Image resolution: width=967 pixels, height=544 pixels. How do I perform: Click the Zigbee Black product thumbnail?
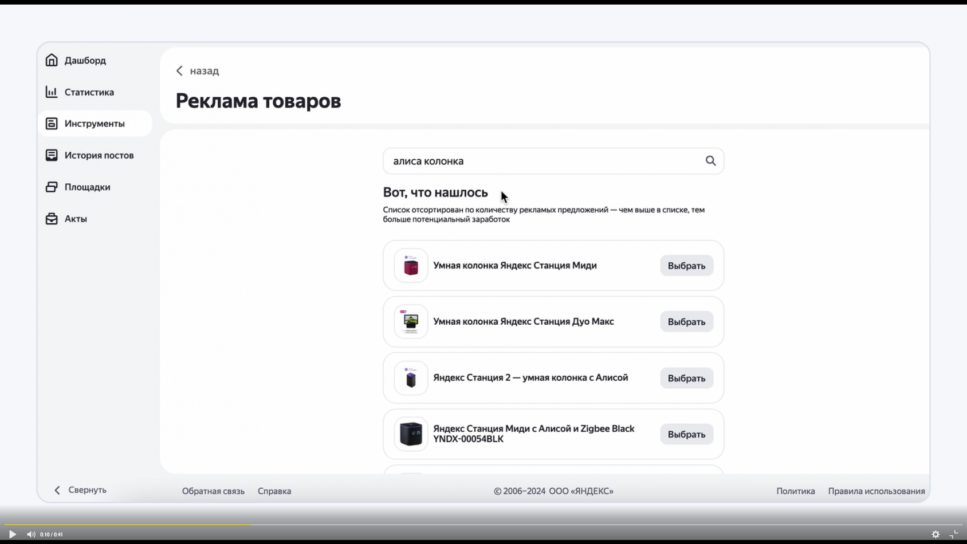pyautogui.click(x=411, y=434)
